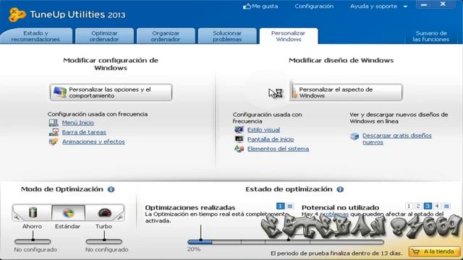The height and width of the screenshot is (260, 463).
Task: Click the 20% optimization progress bar
Action: click(x=286, y=242)
